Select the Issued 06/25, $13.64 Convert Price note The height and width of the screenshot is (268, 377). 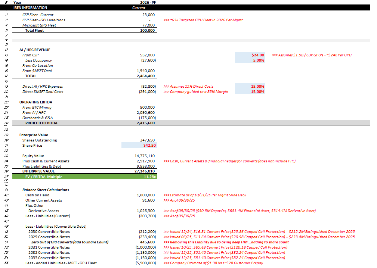tap(259, 237)
